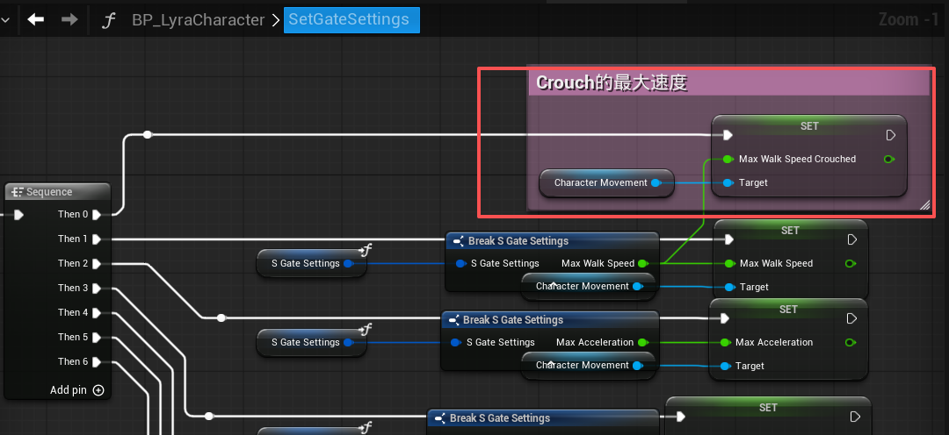
Task: Click S Gate Settings input pin on Max Walk Speed Break
Action: coord(460,263)
